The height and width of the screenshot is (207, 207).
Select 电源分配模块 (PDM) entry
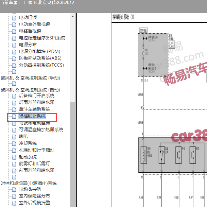coord(39,51)
